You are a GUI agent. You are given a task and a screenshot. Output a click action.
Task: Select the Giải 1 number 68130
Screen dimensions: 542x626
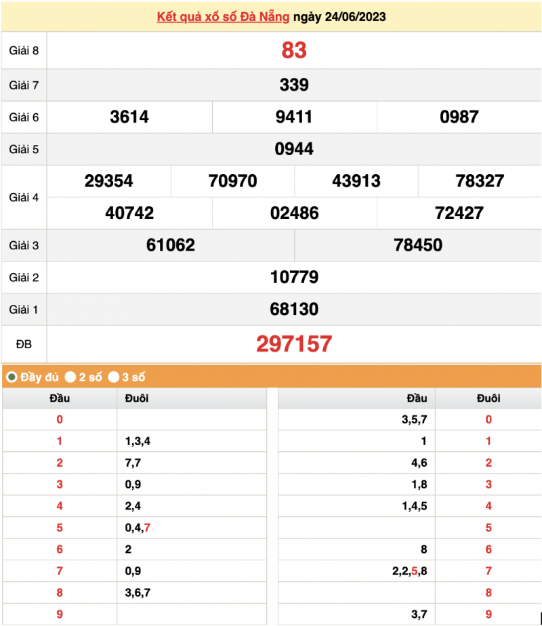pyautogui.click(x=294, y=309)
